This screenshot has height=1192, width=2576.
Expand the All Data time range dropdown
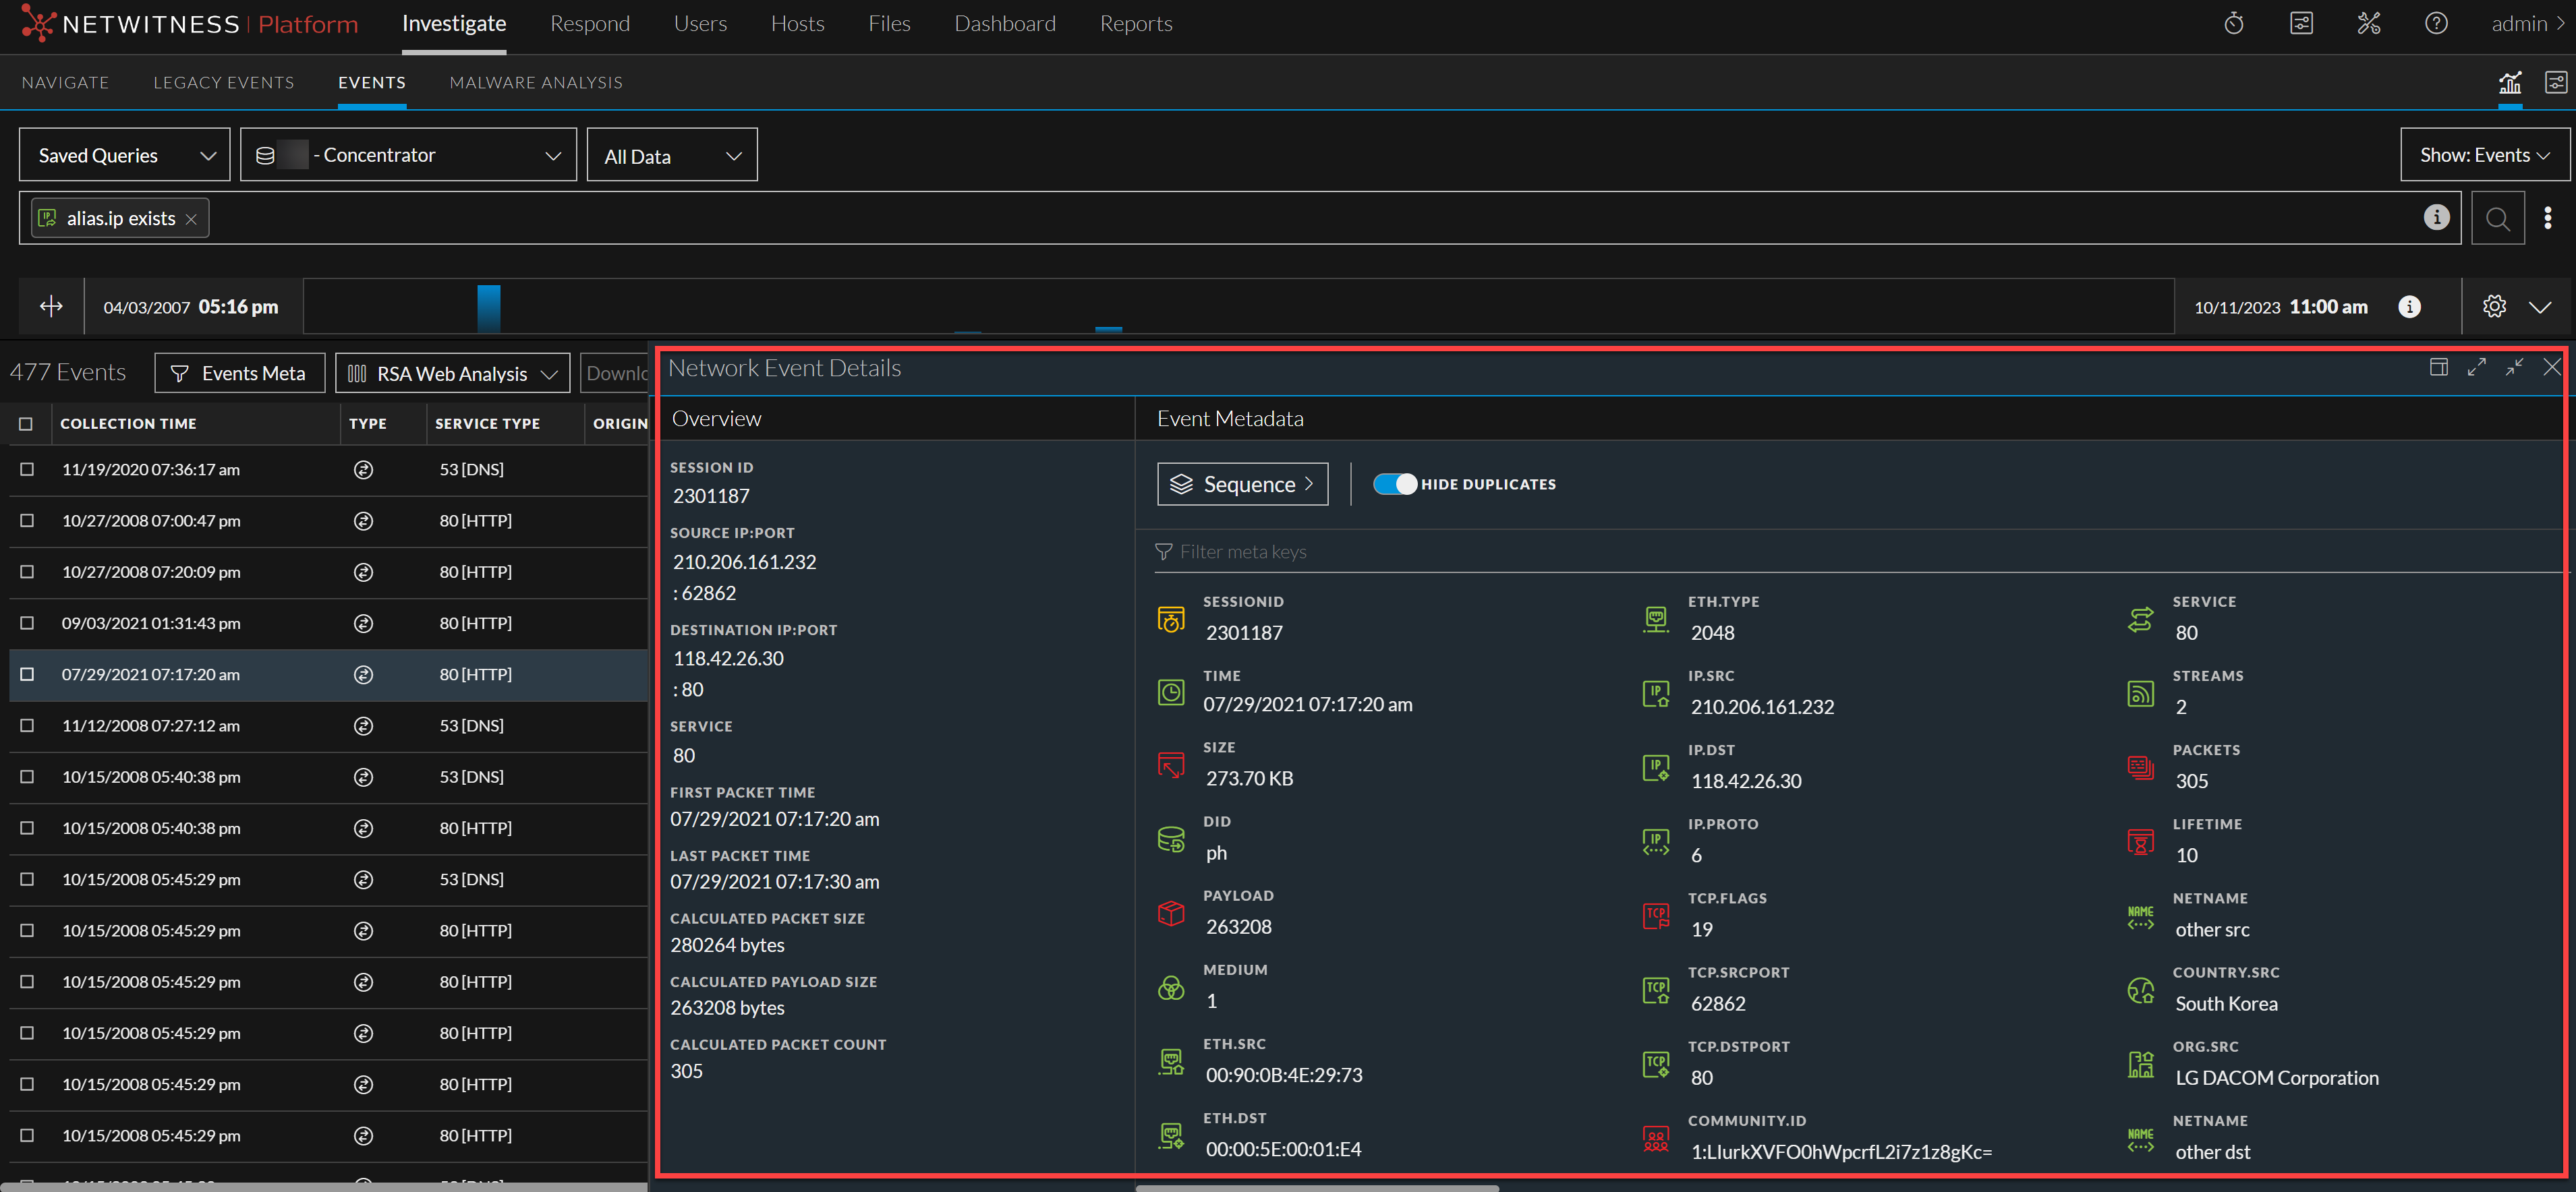point(671,156)
